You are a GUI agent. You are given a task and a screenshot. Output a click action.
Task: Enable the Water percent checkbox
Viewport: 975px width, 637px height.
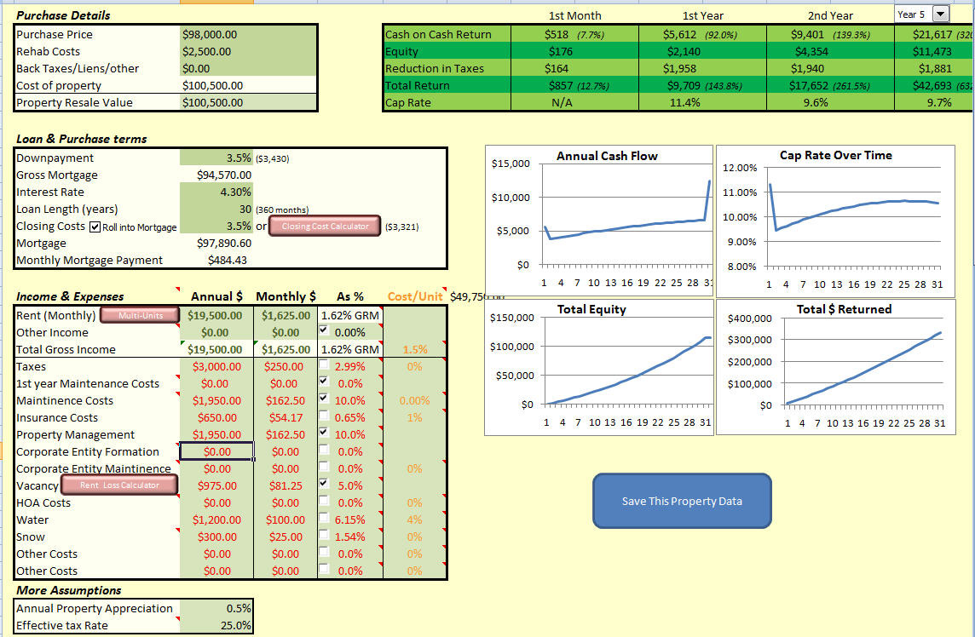pyautogui.click(x=324, y=517)
